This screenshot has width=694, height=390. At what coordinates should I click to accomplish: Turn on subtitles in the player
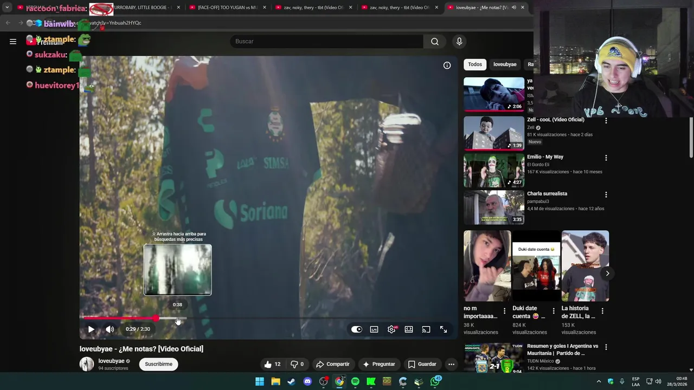[374, 329]
